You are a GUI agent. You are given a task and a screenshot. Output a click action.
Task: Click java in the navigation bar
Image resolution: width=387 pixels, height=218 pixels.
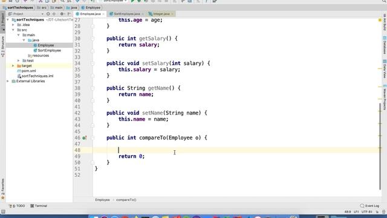click(x=72, y=8)
